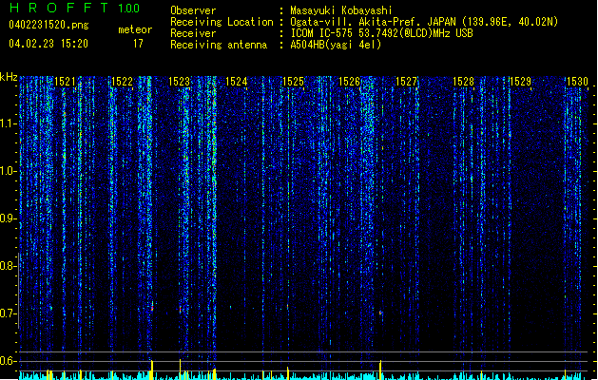Click the 1521 time marker
Viewport: 598px width, 380px height.
tap(65, 82)
